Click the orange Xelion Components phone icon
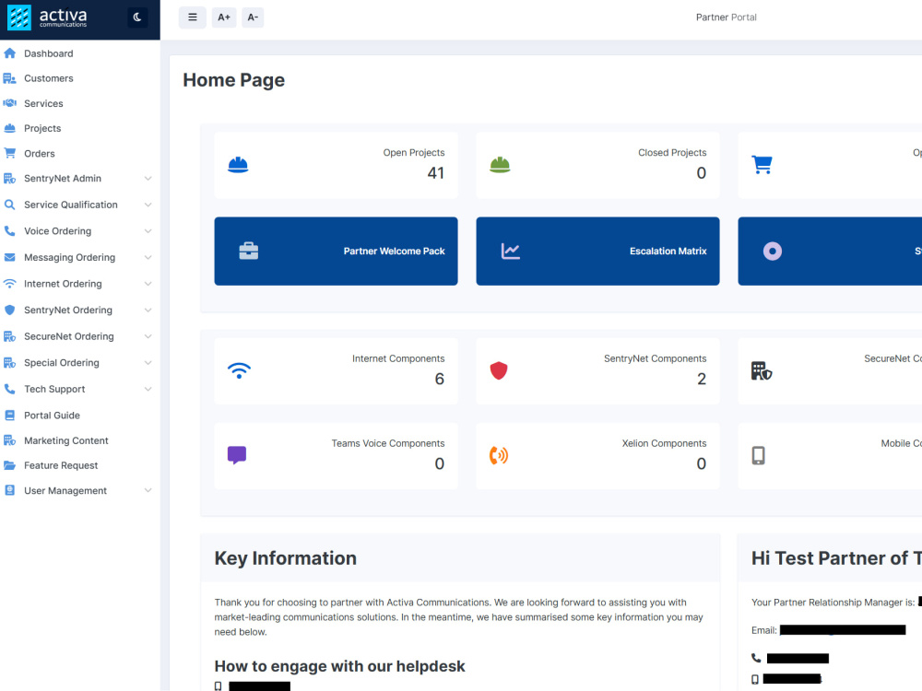The image size is (922, 691). pyautogui.click(x=499, y=455)
